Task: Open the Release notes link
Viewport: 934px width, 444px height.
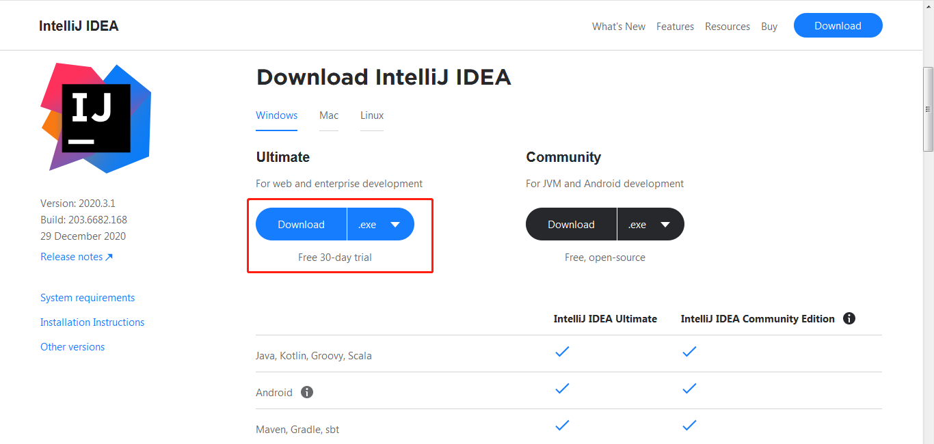Action: coord(70,256)
